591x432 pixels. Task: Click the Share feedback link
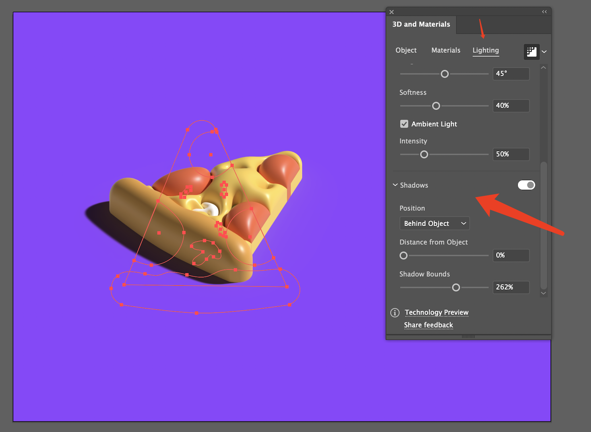click(428, 325)
